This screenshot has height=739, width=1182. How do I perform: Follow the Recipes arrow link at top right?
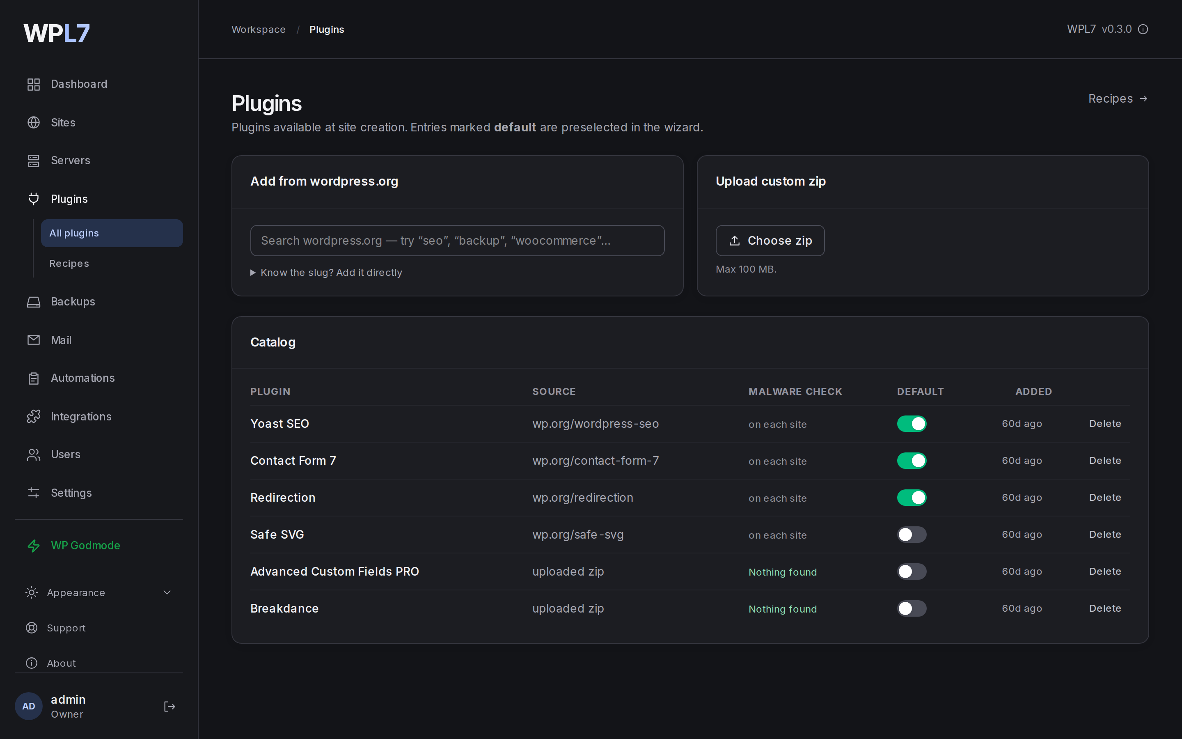click(x=1118, y=99)
